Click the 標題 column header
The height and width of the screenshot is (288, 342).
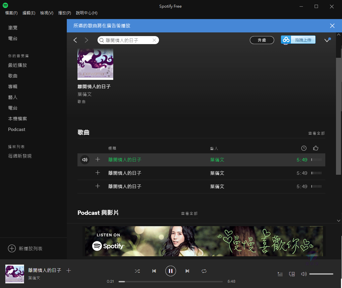112,148
